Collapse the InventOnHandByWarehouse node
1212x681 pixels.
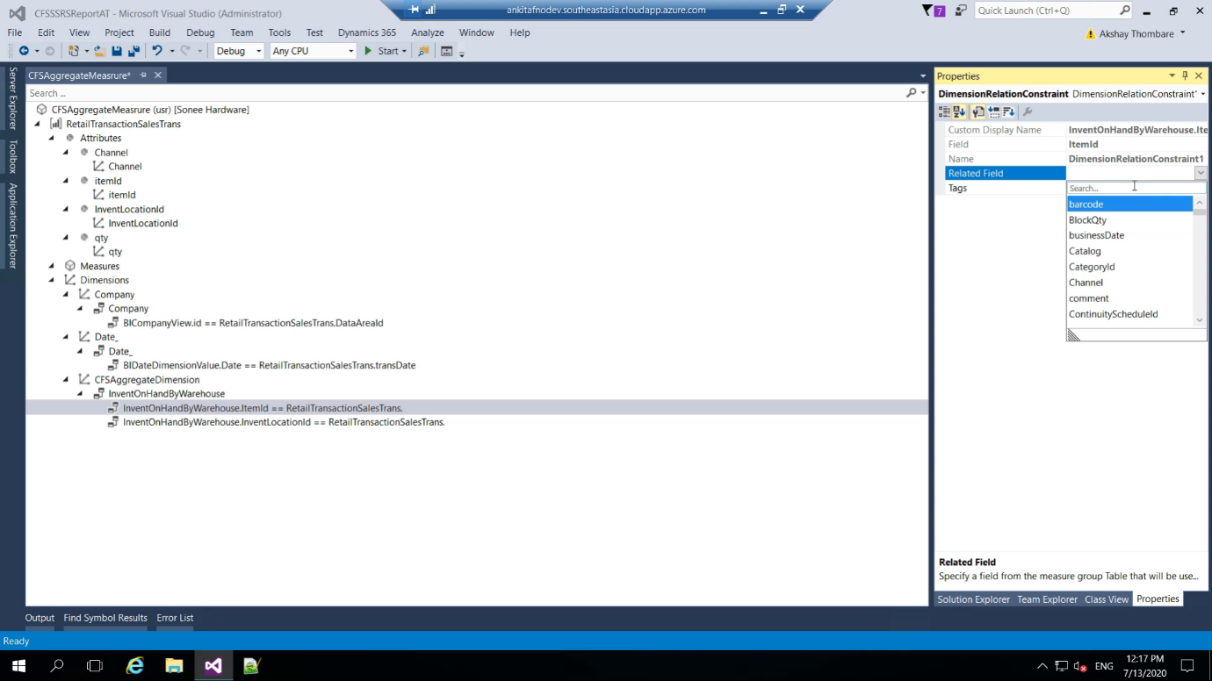[x=80, y=394]
